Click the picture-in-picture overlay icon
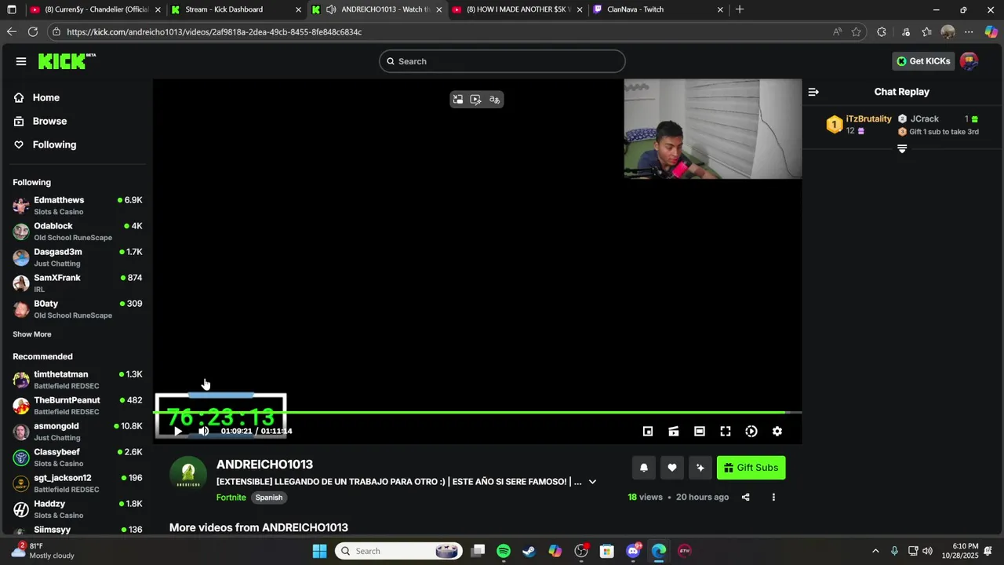Viewport: 1004px width, 565px height. (x=458, y=100)
